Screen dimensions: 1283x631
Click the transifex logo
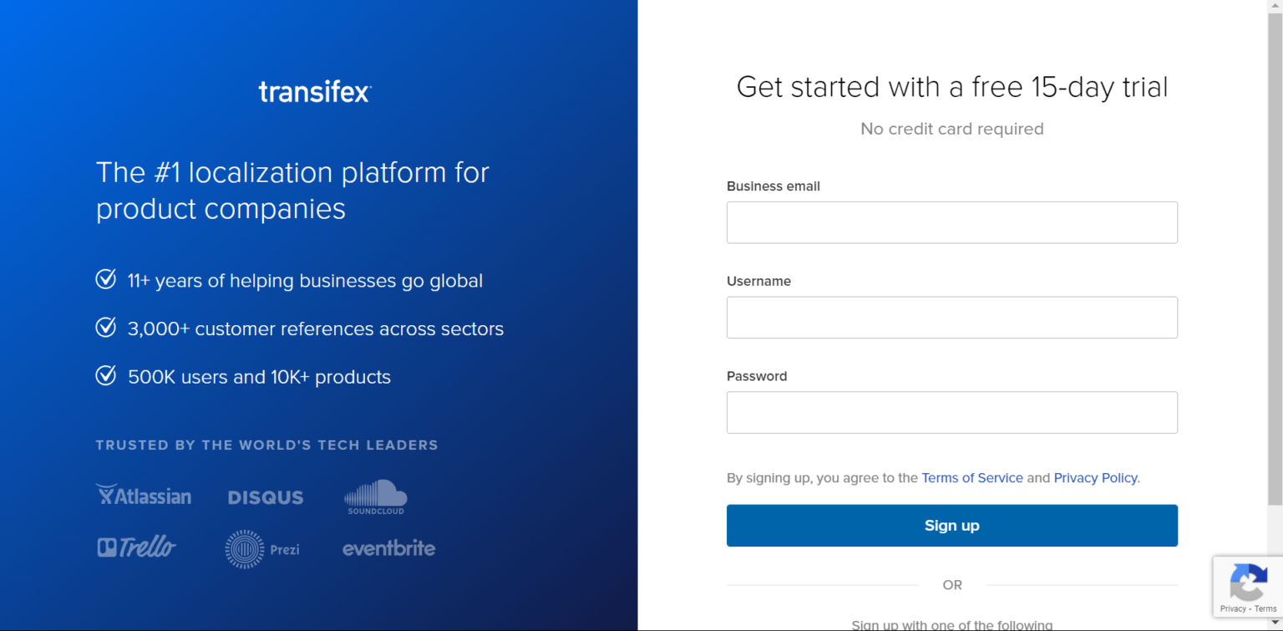314,92
